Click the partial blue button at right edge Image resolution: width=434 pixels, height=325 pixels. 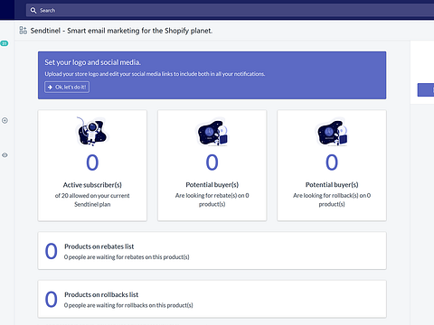click(426, 90)
